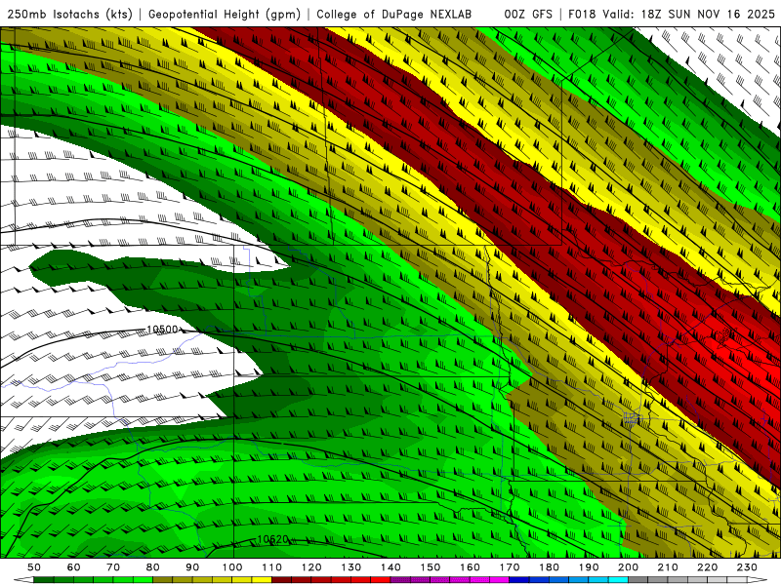
Task: Click the 100 value on the legend
Action: (x=232, y=567)
